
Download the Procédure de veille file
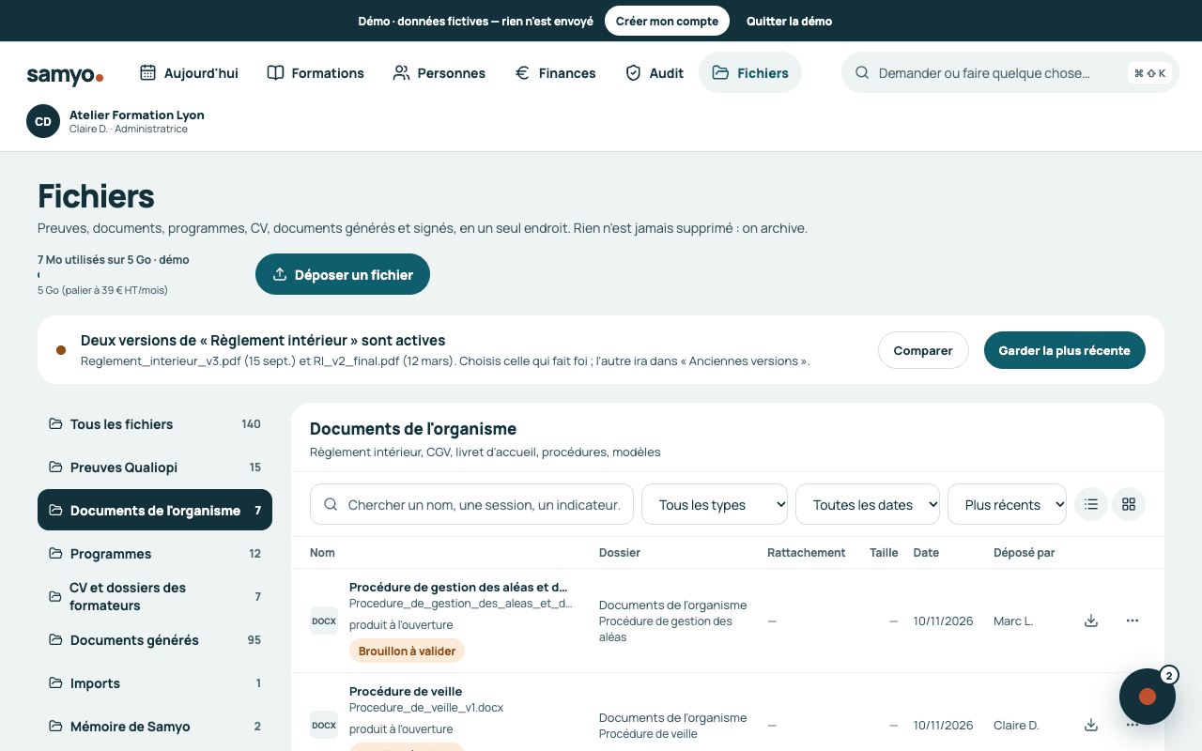pyautogui.click(x=1091, y=725)
